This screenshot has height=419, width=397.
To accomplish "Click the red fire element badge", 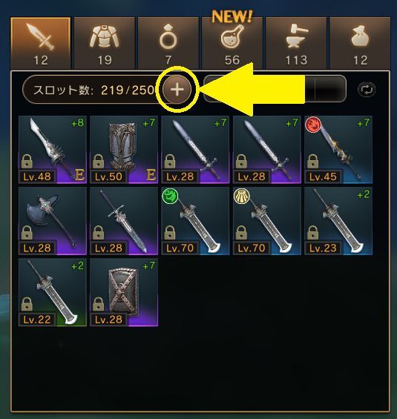I will pyautogui.click(x=313, y=125).
